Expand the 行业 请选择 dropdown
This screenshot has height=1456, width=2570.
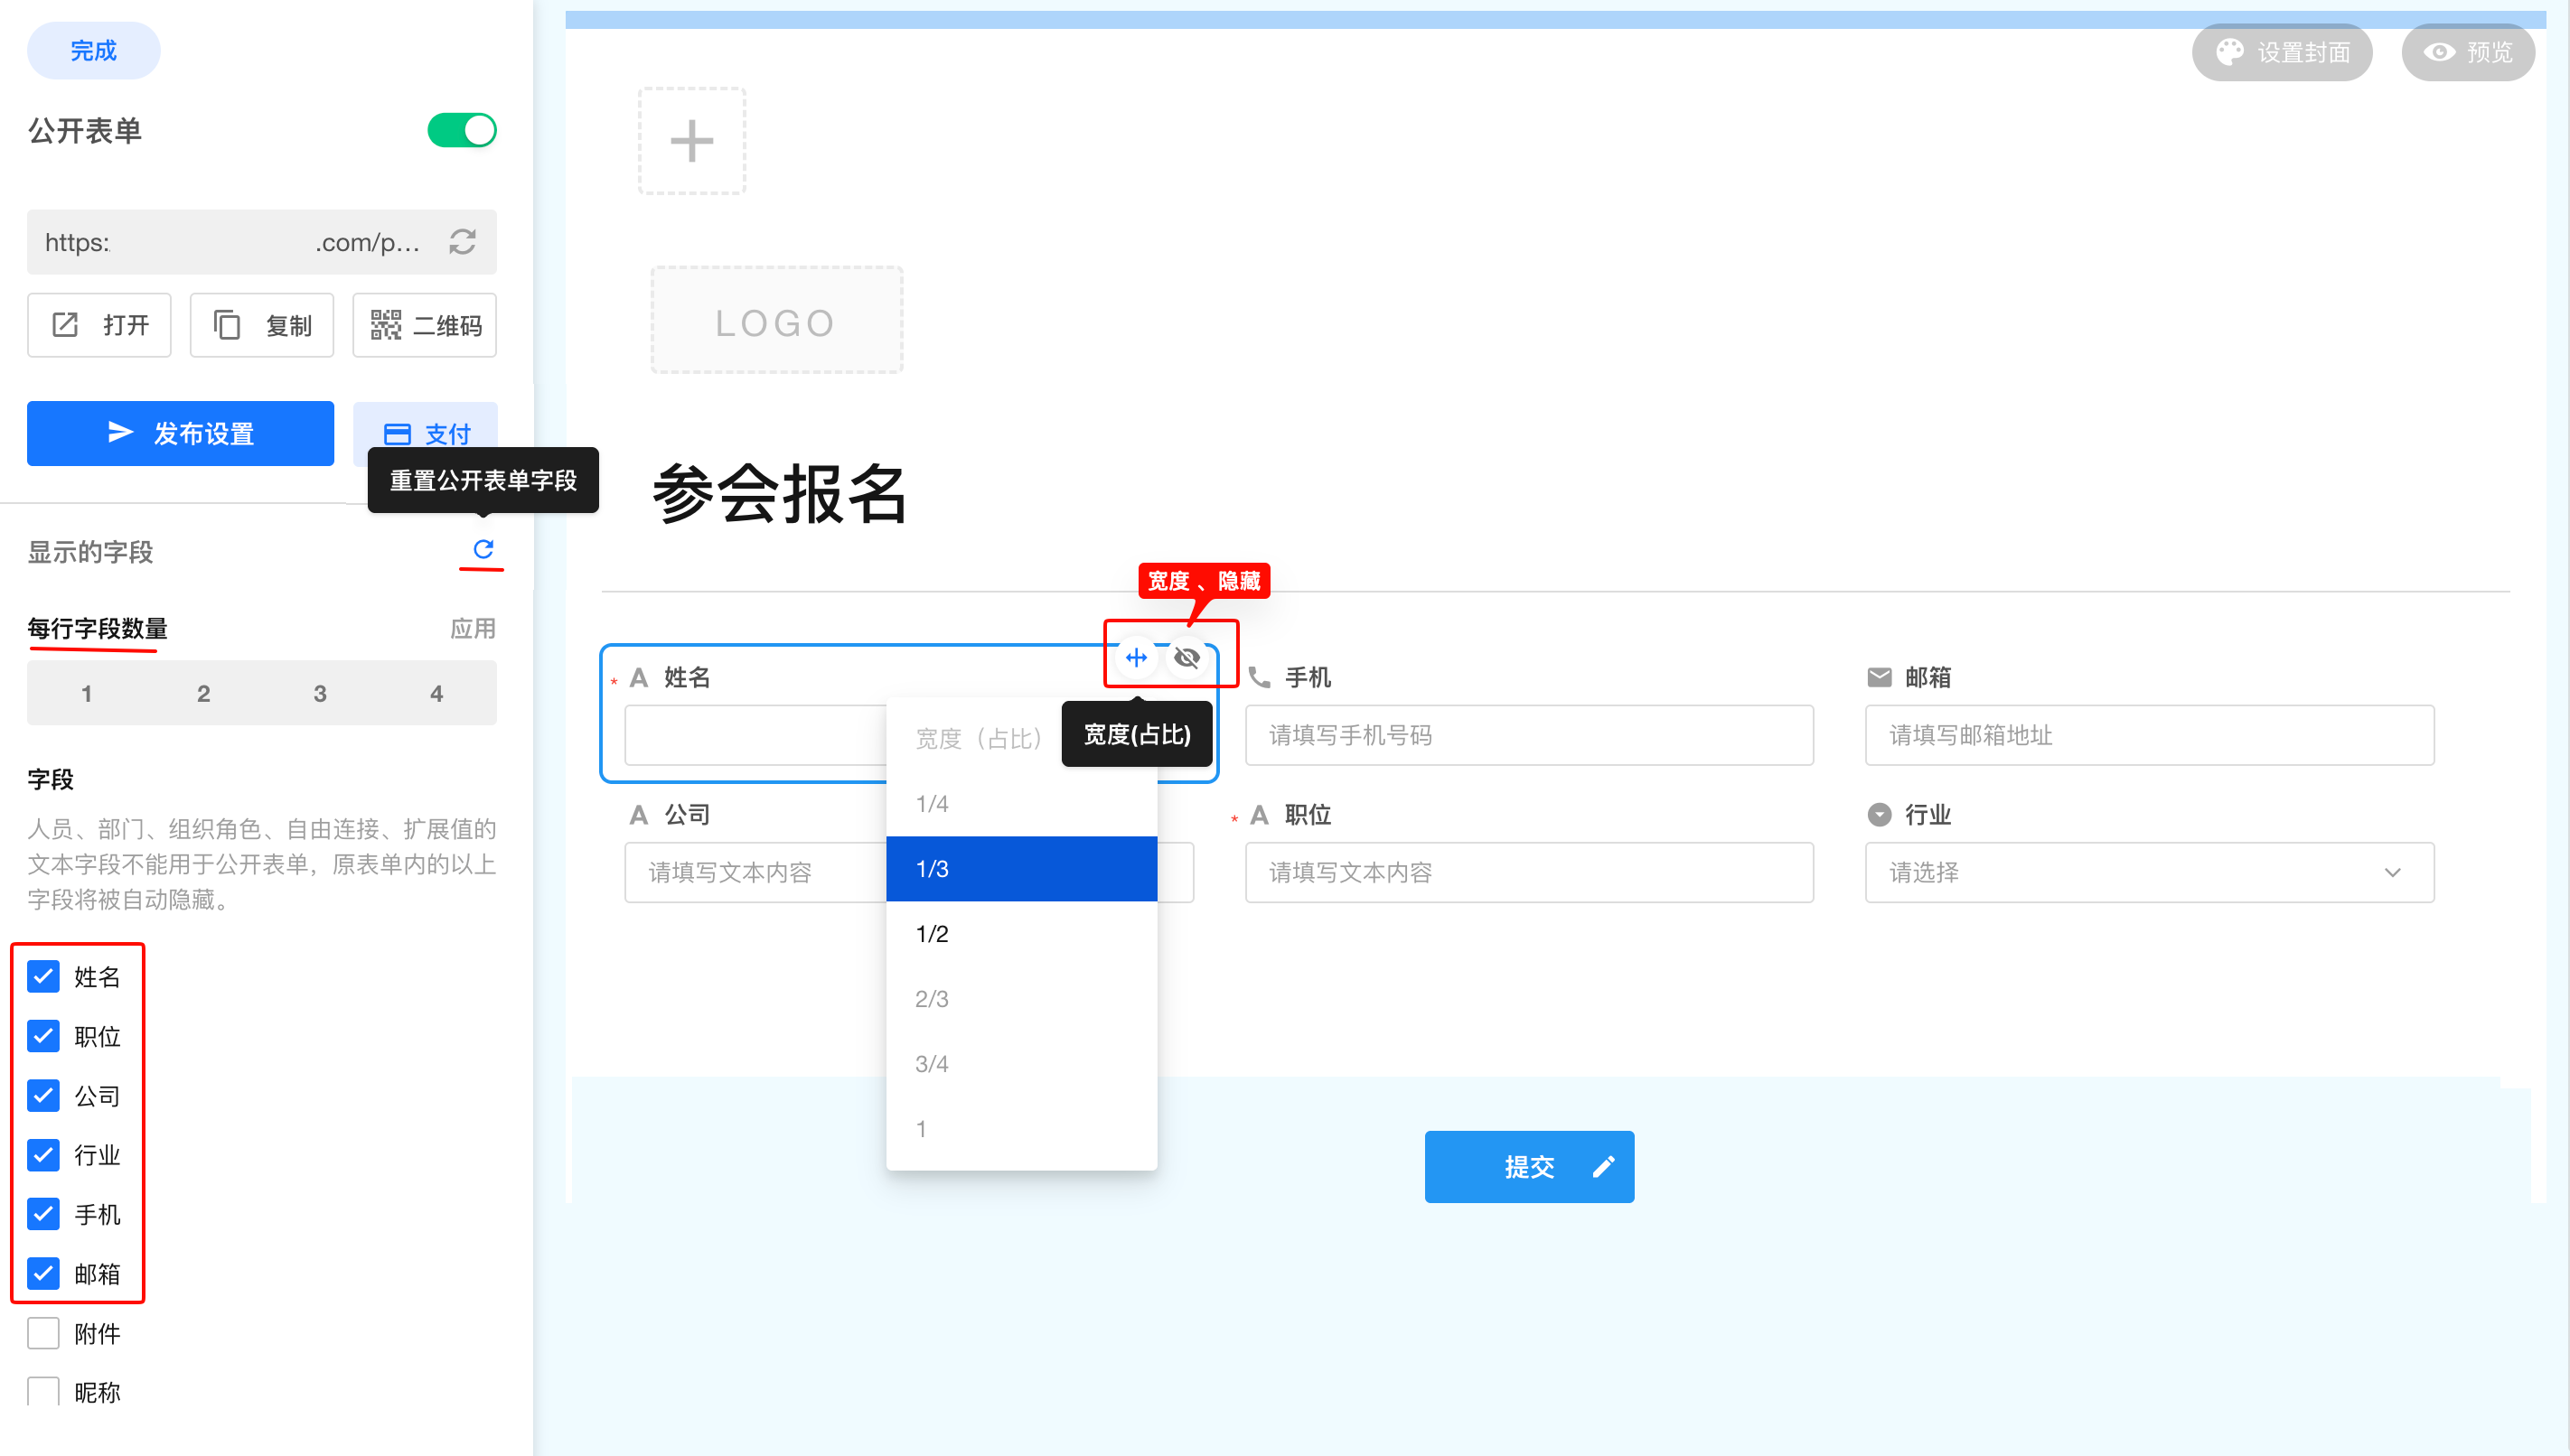pyautogui.click(x=2148, y=872)
